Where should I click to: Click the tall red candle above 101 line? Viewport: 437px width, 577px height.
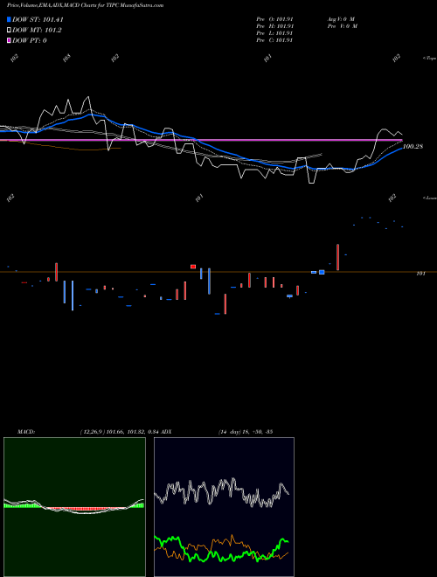[337, 257]
